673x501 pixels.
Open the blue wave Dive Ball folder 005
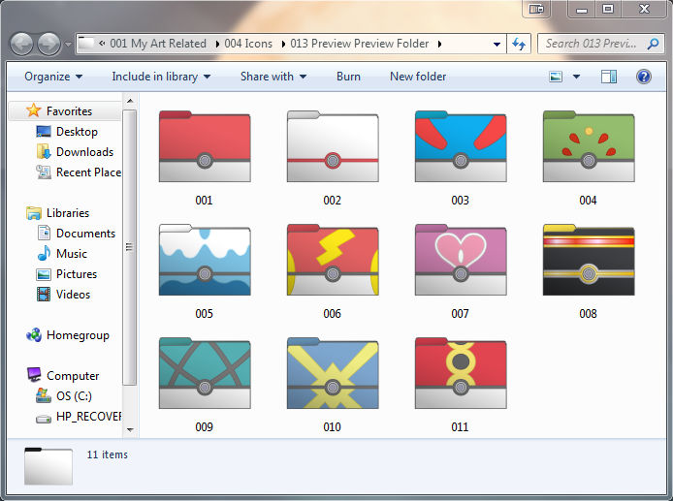pos(205,260)
